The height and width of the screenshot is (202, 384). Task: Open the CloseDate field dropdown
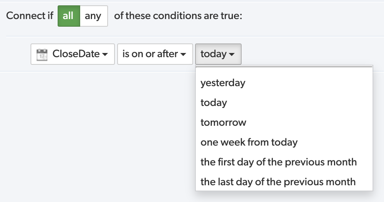[x=73, y=54]
